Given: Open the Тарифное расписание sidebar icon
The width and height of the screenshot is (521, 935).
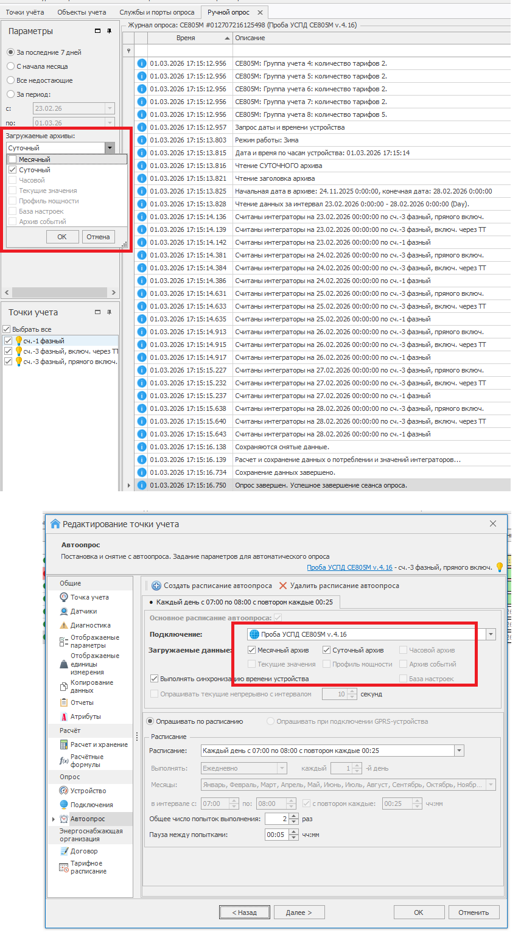Looking at the screenshot, I should click(x=64, y=867).
